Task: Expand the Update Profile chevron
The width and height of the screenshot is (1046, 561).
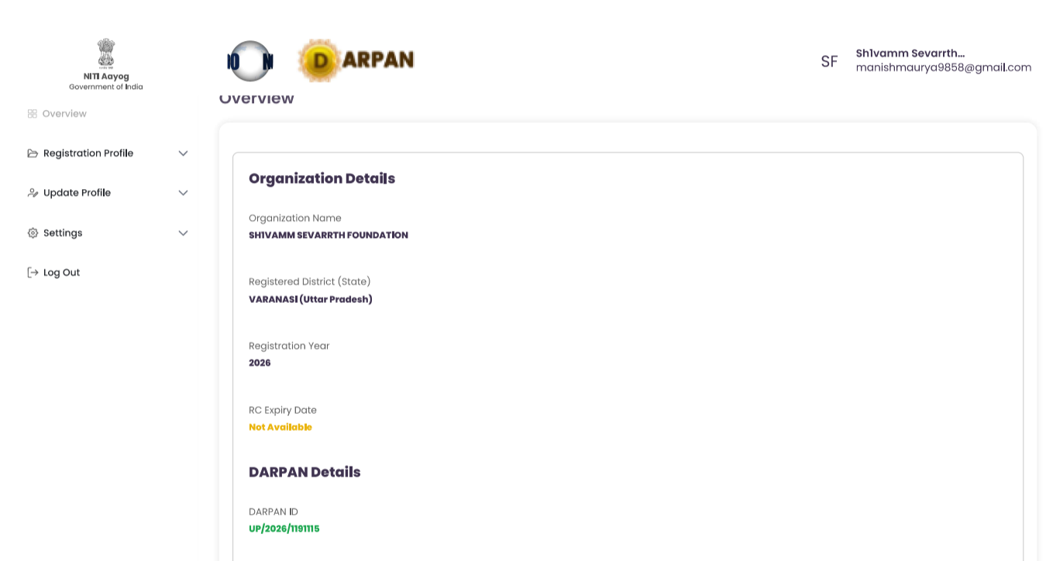Action: 183,193
